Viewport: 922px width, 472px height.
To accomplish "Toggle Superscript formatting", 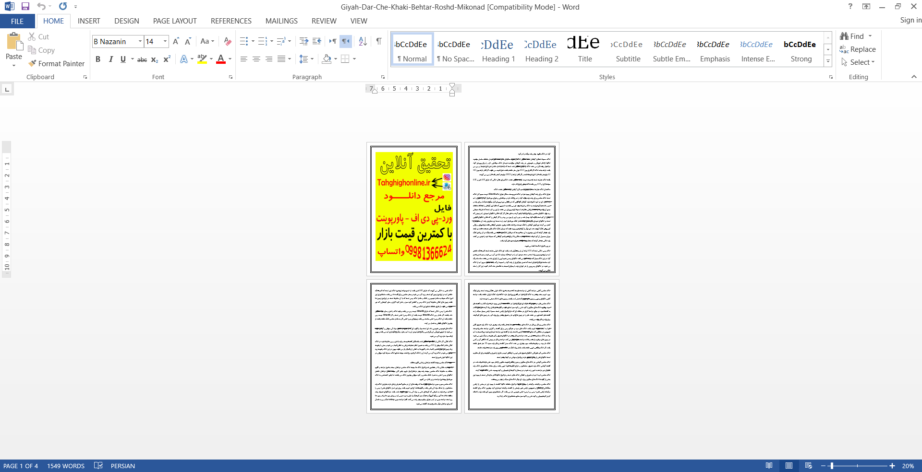I will pos(167,59).
